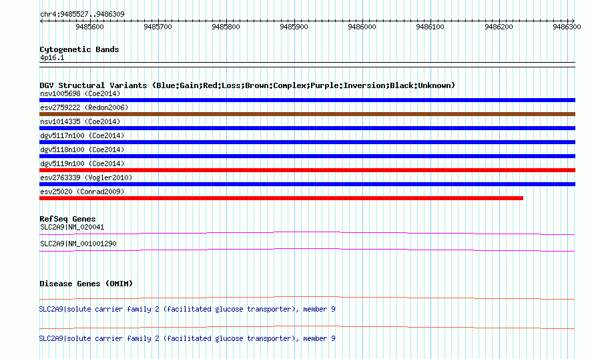Click the SLC2A9|NM_020041 gene label
This screenshot has height=359, width=594.
(72, 228)
